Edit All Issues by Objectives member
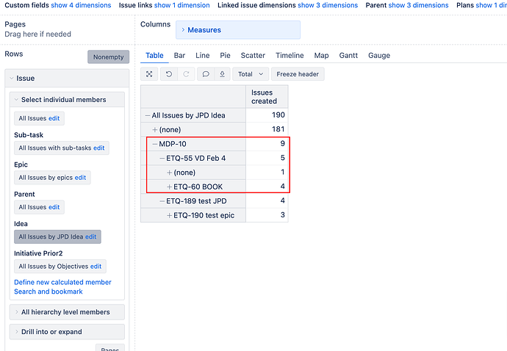Screen dimensions: 507x351 (x=96, y=267)
